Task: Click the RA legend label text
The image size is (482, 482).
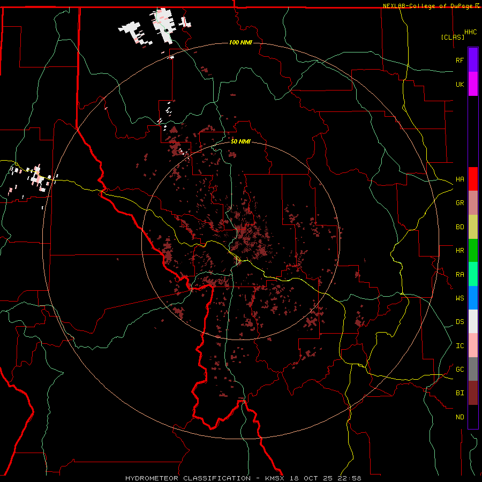Action: tap(460, 275)
